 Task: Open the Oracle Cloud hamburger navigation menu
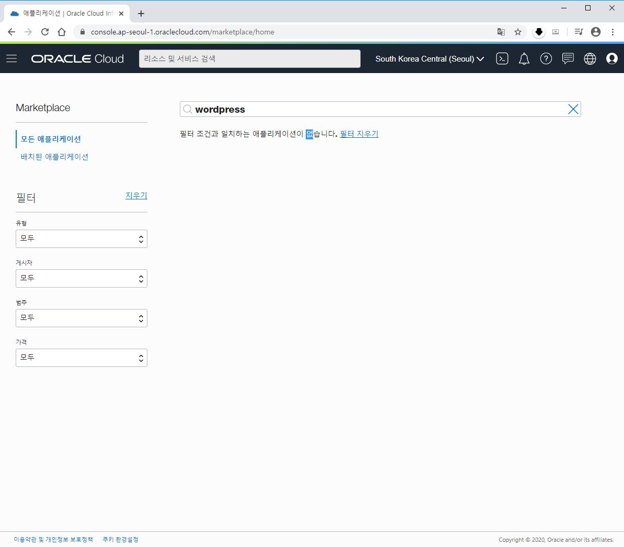(x=11, y=59)
